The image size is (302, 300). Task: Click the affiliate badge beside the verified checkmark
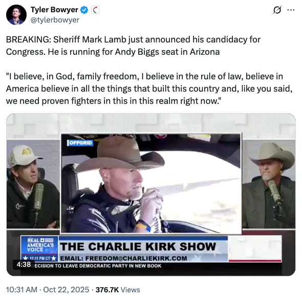[x=95, y=10]
